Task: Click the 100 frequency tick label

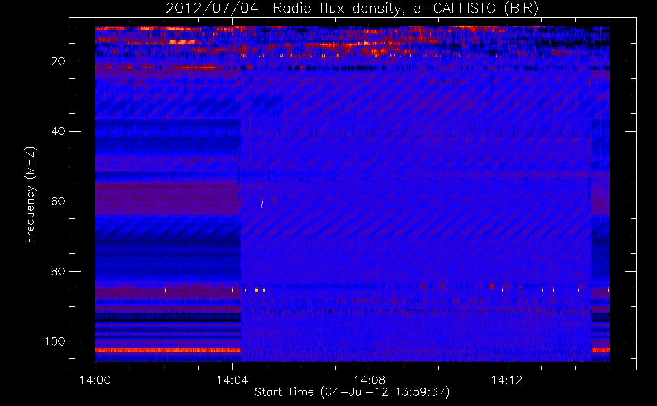Action: (x=55, y=341)
